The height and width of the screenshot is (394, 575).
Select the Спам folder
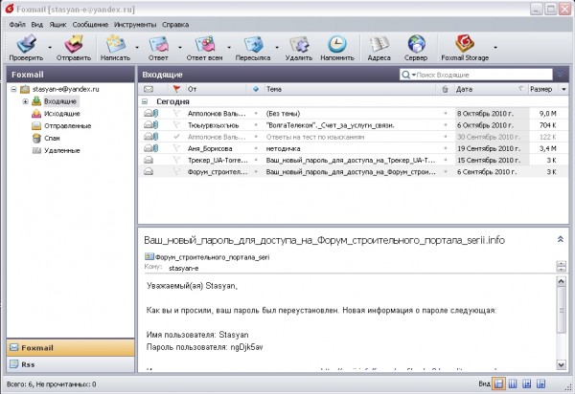[x=52, y=139]
